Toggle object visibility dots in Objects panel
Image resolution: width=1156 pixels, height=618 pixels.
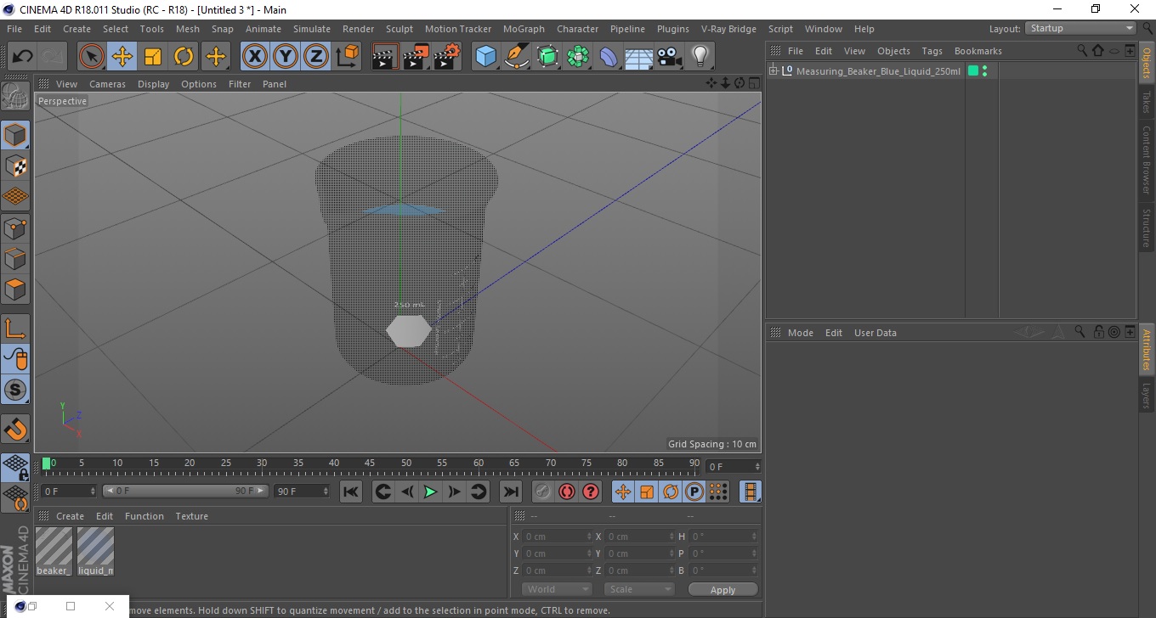984,70
